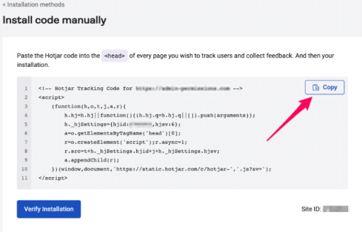Image resolution: width=362 pixels, height=232 pixels.
Task: Click line "r=o.createElement('script');r.async=1;"
Action: (125, 142)
